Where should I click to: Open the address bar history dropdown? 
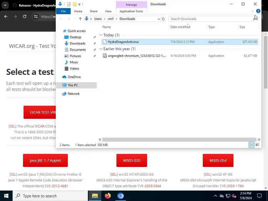[x=159, y=19]
